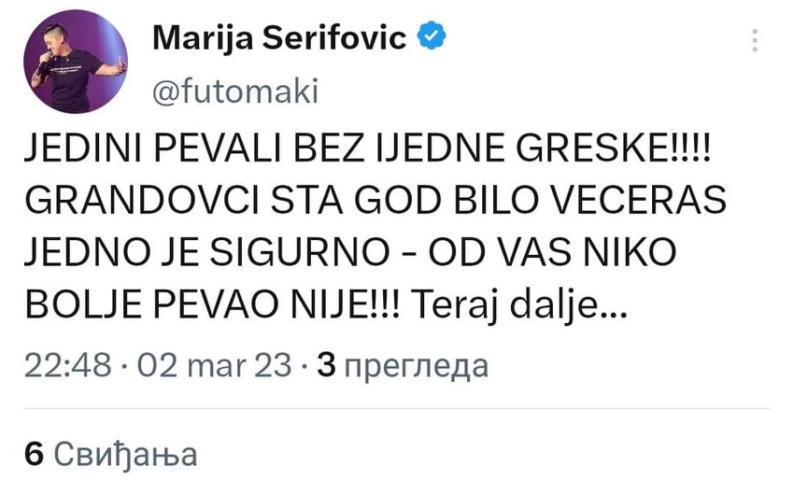The image size is (794, 480).
Task: Click the number 6 beside Свиђања
Action: point(34,454)
